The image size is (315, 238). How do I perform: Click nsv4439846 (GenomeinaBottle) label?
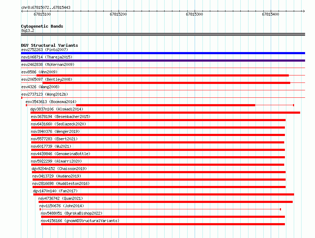coord(61,154)
